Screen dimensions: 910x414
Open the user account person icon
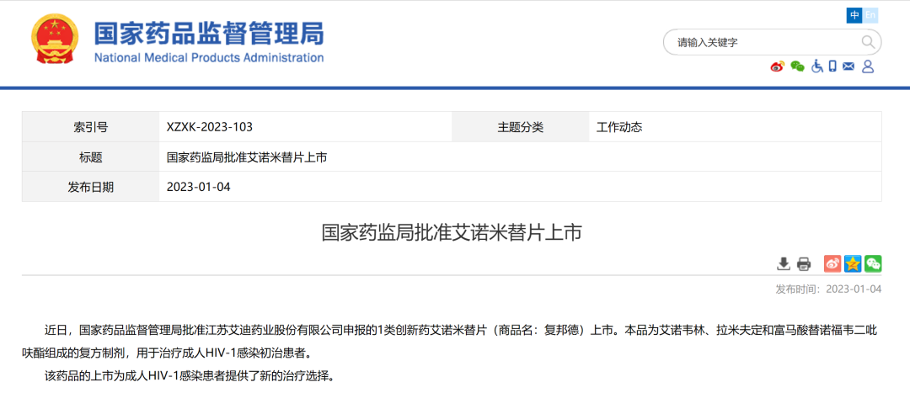tap(868, 66)
